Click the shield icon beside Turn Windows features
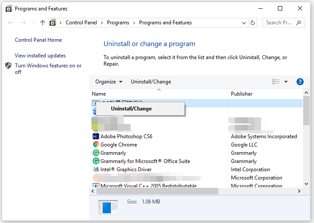314x223 pixels. (8, 66)
